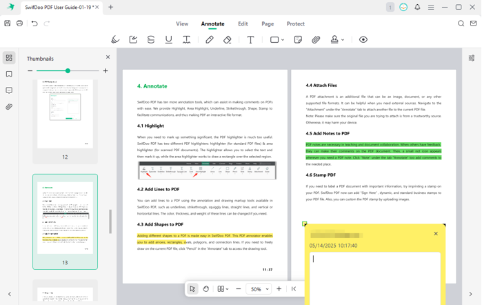This screenshot has width=482, height=305.
Task: Select the Text box tool
Action: click(250, 40)
